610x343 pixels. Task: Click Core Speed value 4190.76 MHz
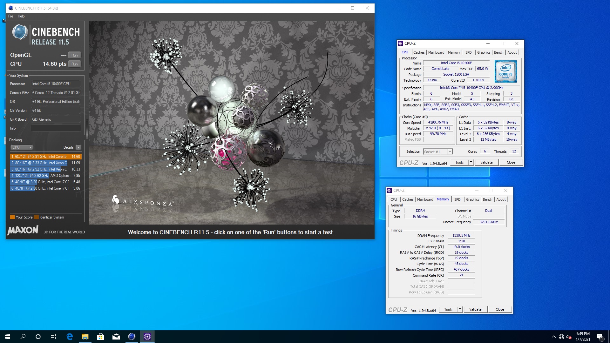click(438, 123)
